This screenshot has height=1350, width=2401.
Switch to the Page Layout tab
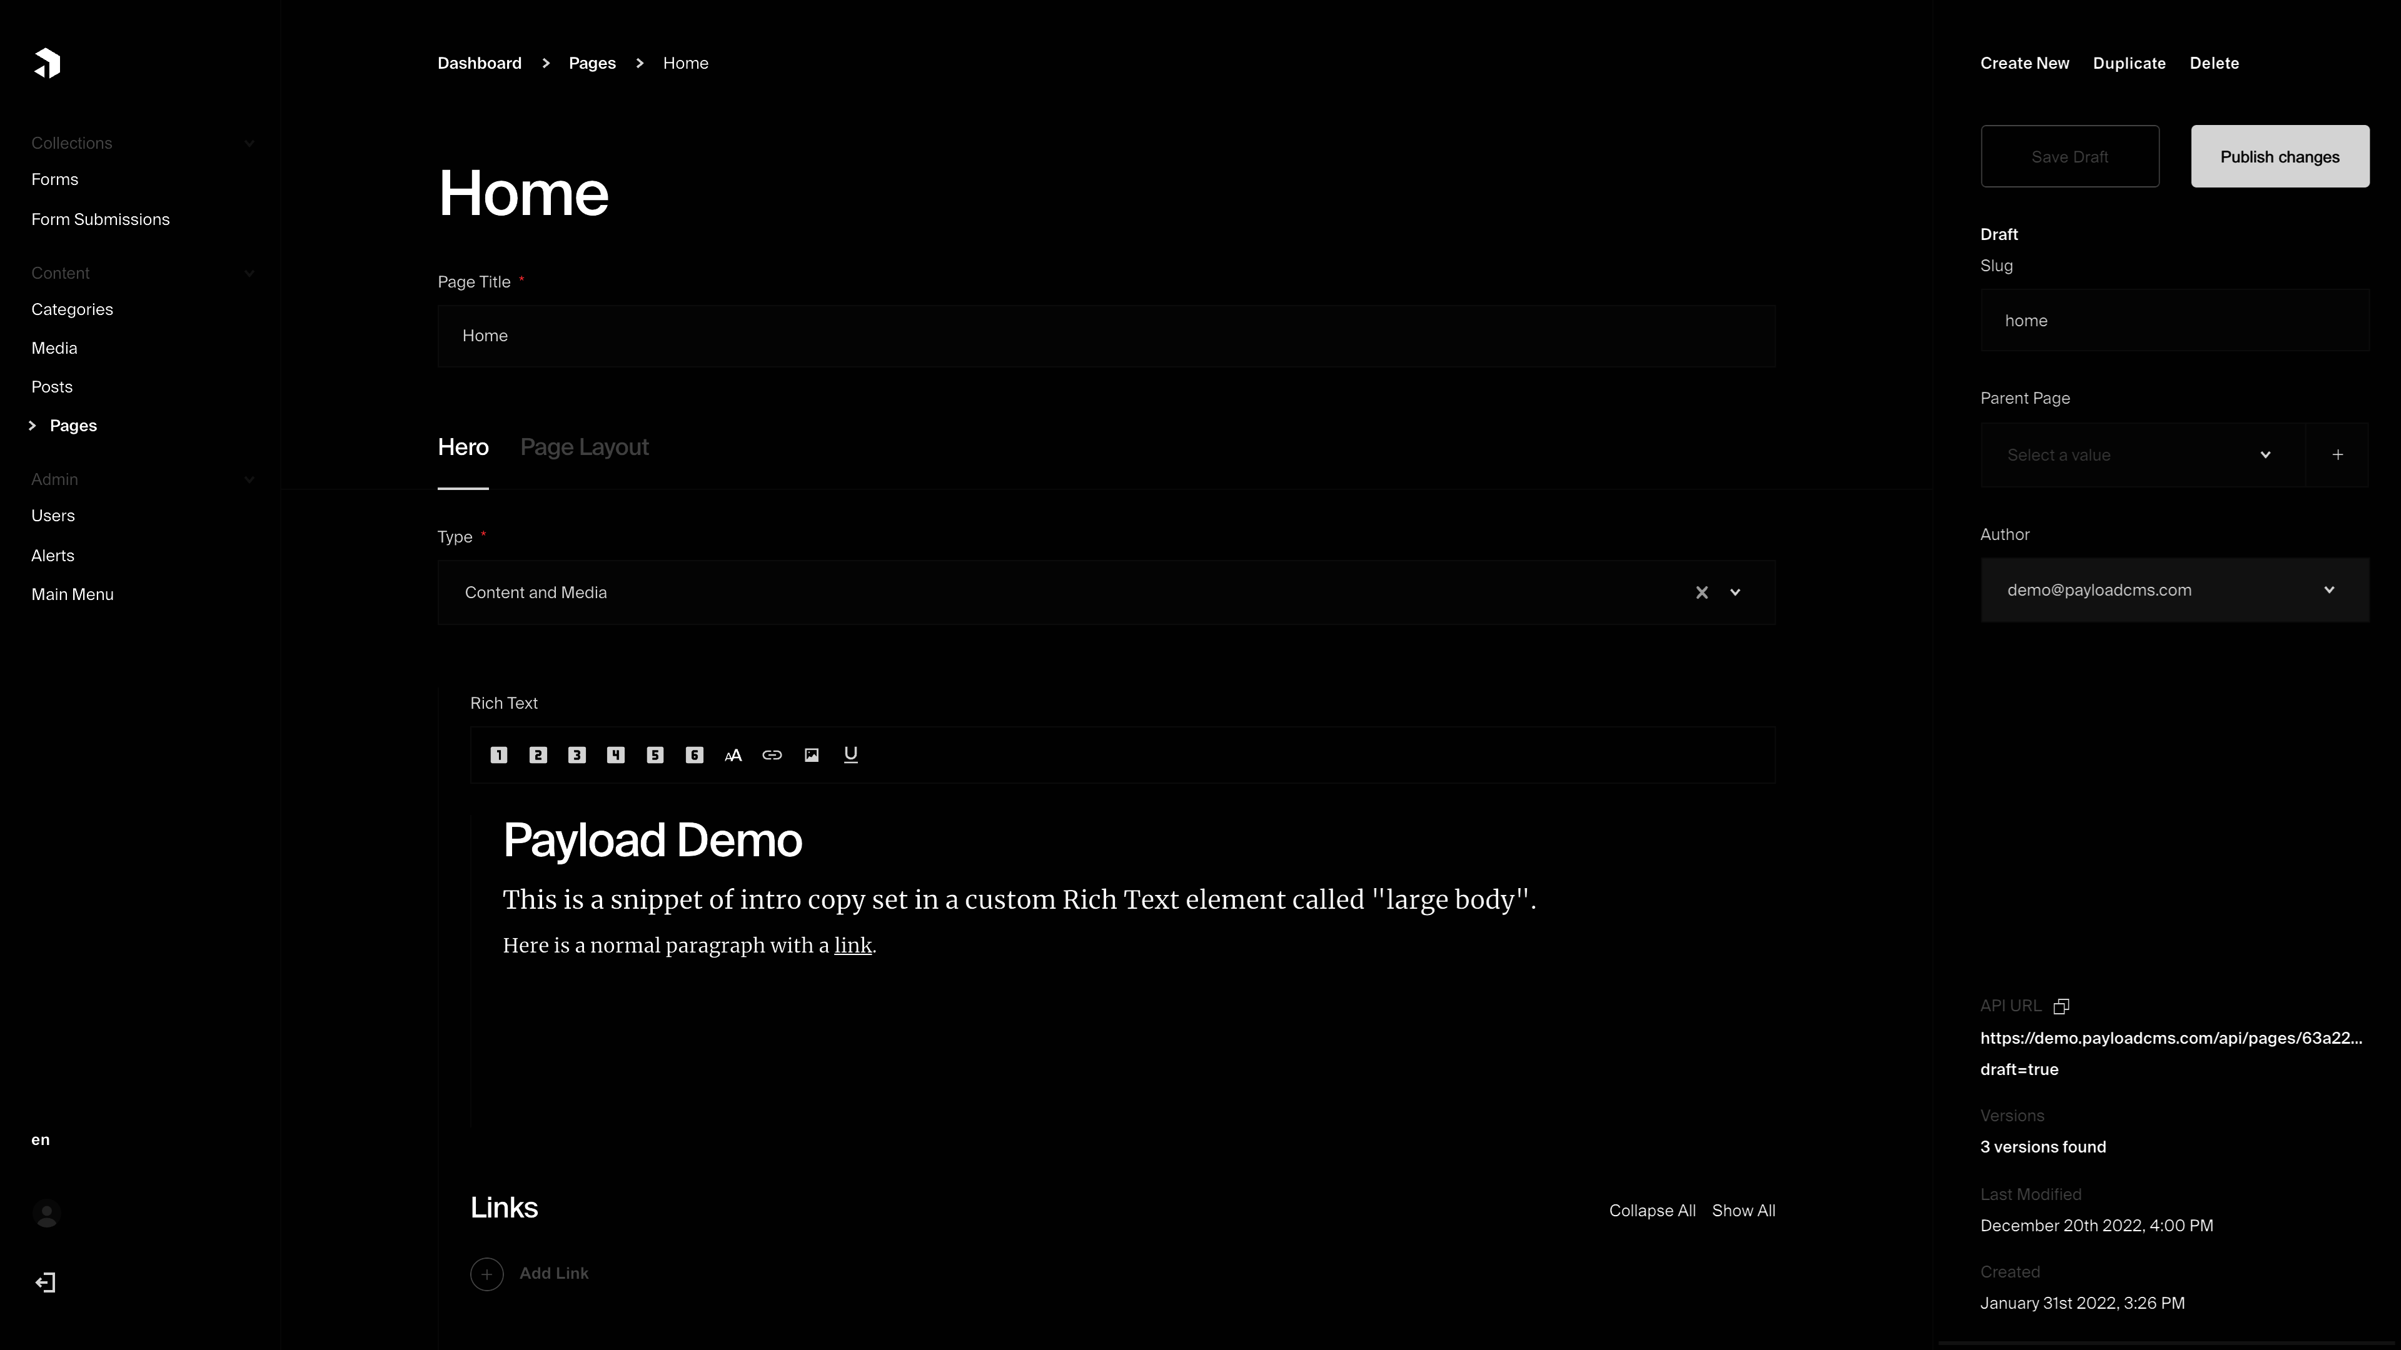585,447
